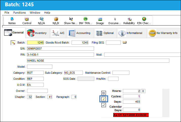Click the Section field showing 41
The height and width of the screenshot is (122, 181).
pos(50,97)
